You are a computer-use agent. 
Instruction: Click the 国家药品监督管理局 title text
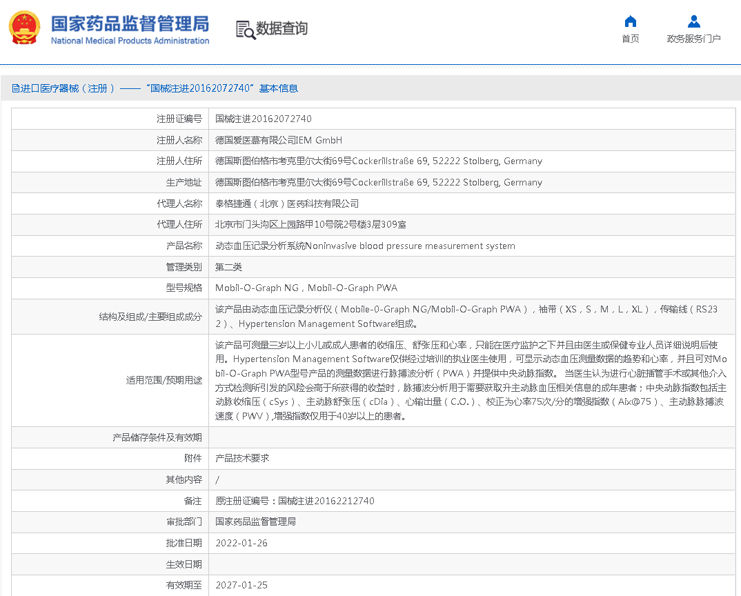pyautogui.click(x=130, y=23)
